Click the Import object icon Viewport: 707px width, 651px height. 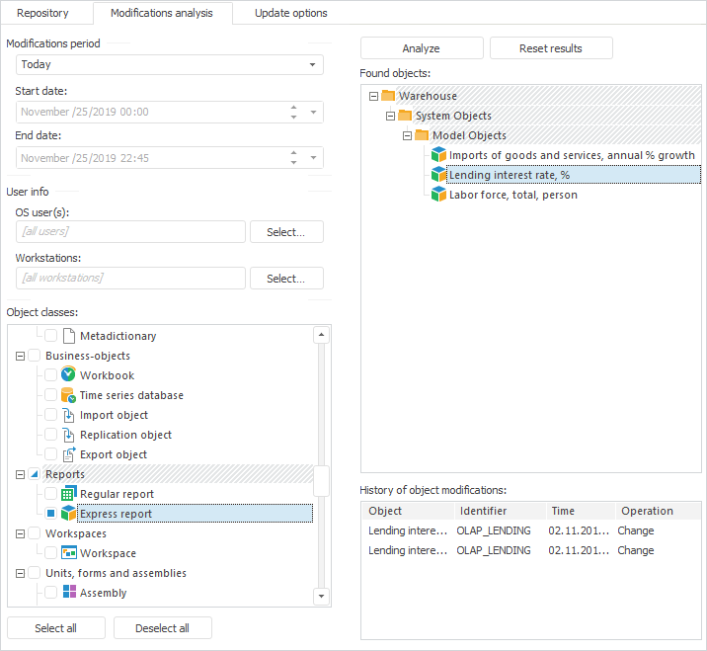point(68,415)
